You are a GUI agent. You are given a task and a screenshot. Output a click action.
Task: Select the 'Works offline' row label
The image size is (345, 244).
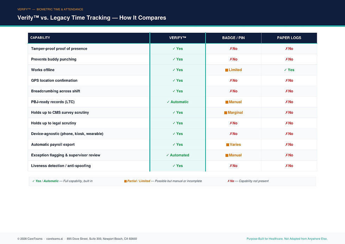tap(43, 70)
